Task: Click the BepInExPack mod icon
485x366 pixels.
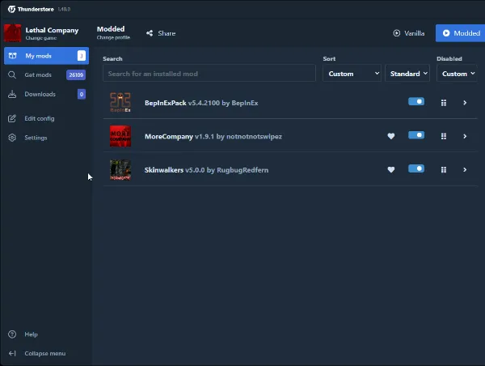Action: point(120,103)
